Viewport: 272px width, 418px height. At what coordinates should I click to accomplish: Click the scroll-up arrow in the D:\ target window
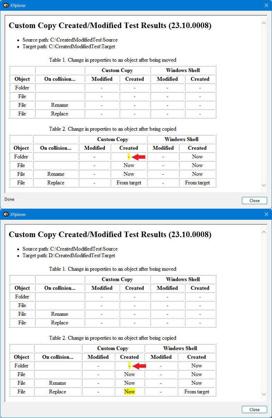click(264, 232)
